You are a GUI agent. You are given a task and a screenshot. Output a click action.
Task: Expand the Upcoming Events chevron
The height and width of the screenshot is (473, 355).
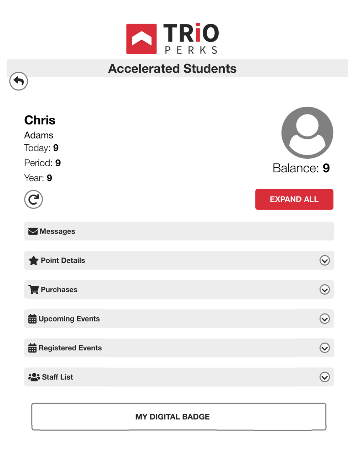pyautogui.click(x=324, y=319)
